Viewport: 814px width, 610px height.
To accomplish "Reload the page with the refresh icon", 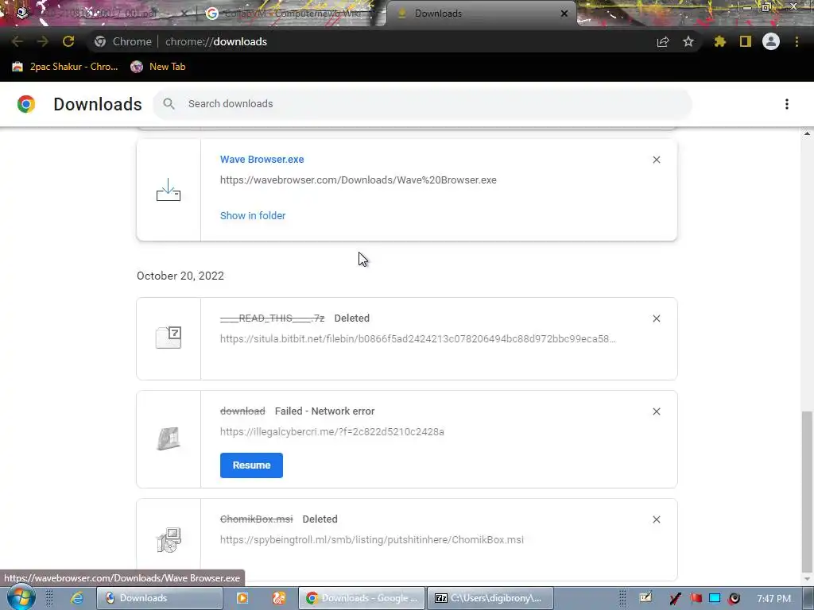I will [x=68, y=41].
